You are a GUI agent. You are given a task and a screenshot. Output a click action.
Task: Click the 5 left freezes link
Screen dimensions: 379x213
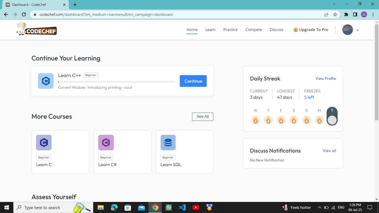point(309,97)
